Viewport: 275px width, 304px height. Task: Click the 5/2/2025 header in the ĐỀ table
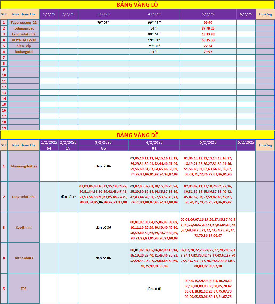(x=208, y=142)
